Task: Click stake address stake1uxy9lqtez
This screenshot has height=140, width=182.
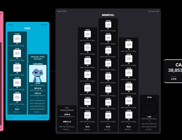Action: (67, 117)
